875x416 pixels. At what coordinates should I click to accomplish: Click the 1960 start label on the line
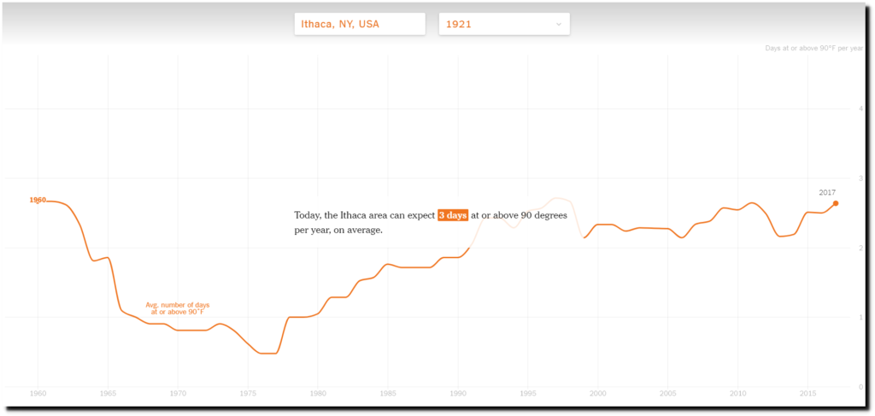pyautogui.click(x=38, y=200)
